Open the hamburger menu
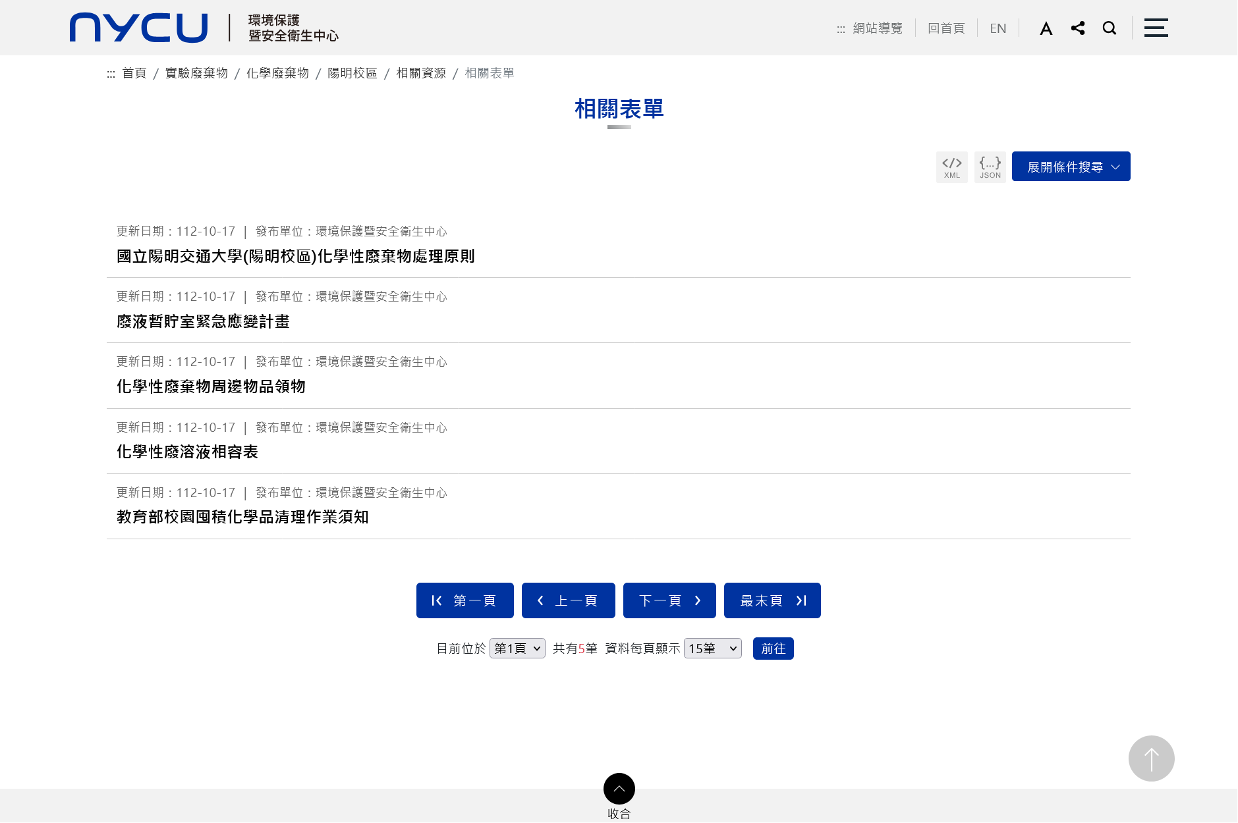The height and width of the screenshot is (823, 1238). [1156, 28]
